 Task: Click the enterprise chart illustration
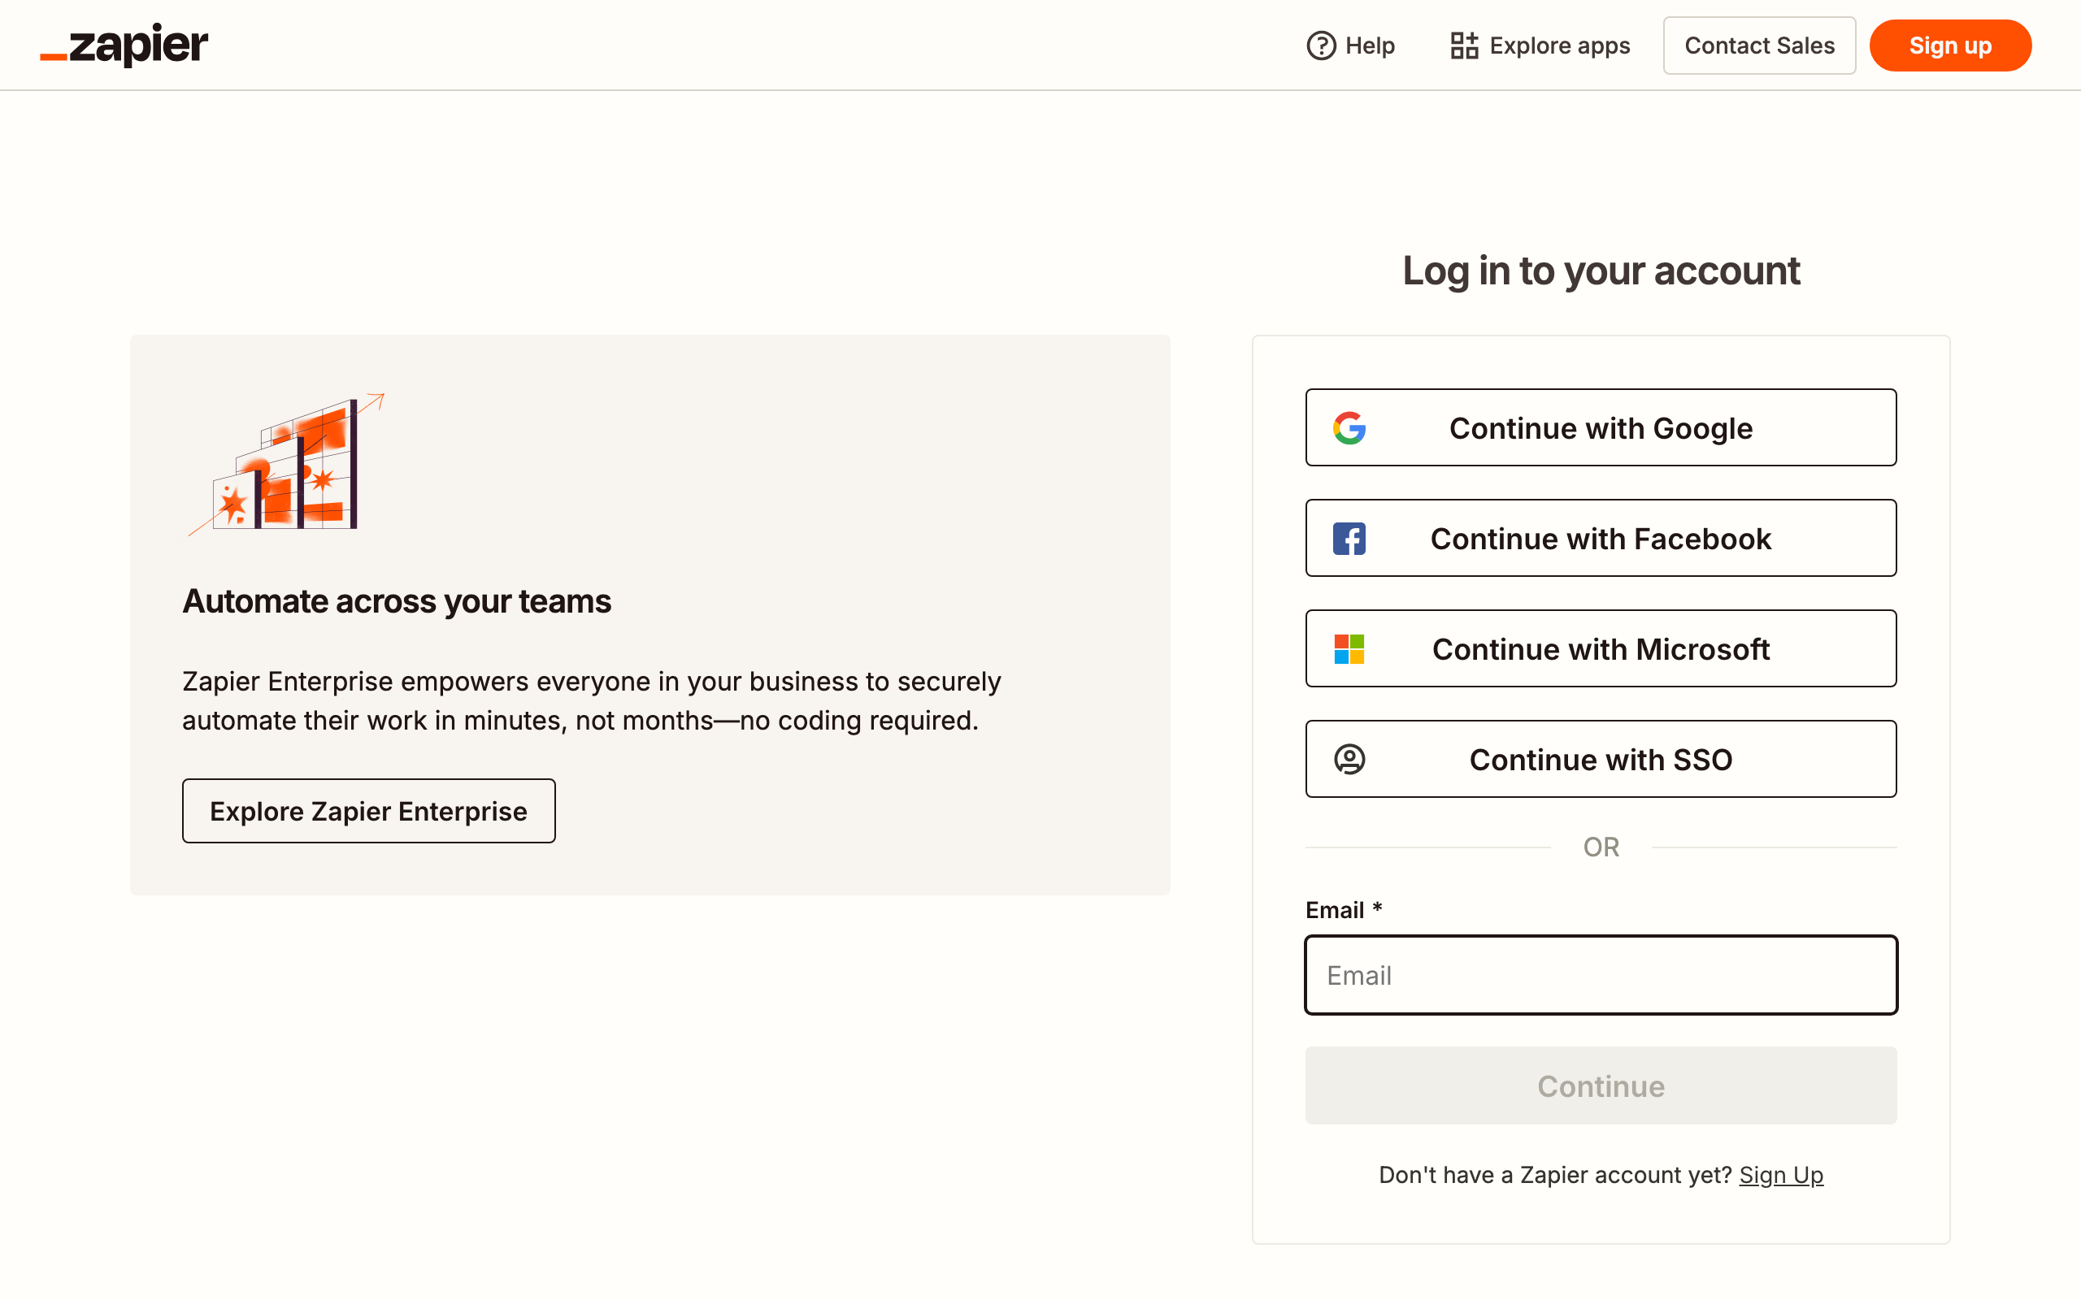tap(285, 464)
